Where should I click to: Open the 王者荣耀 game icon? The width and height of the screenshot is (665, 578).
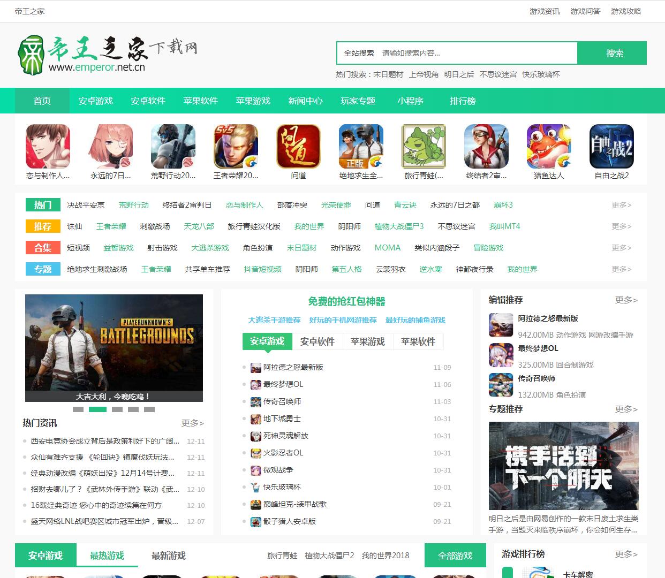[236, 147]
